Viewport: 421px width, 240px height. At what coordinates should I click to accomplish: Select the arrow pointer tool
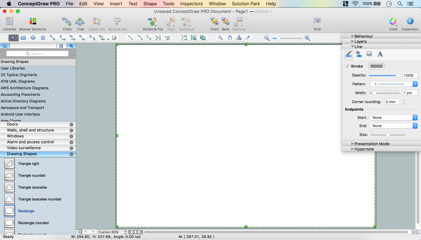(13, 38)
